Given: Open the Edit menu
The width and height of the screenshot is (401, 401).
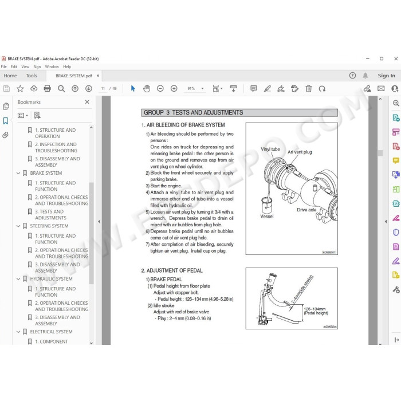Looking at the screenshot, I should [x=14, y=67].
